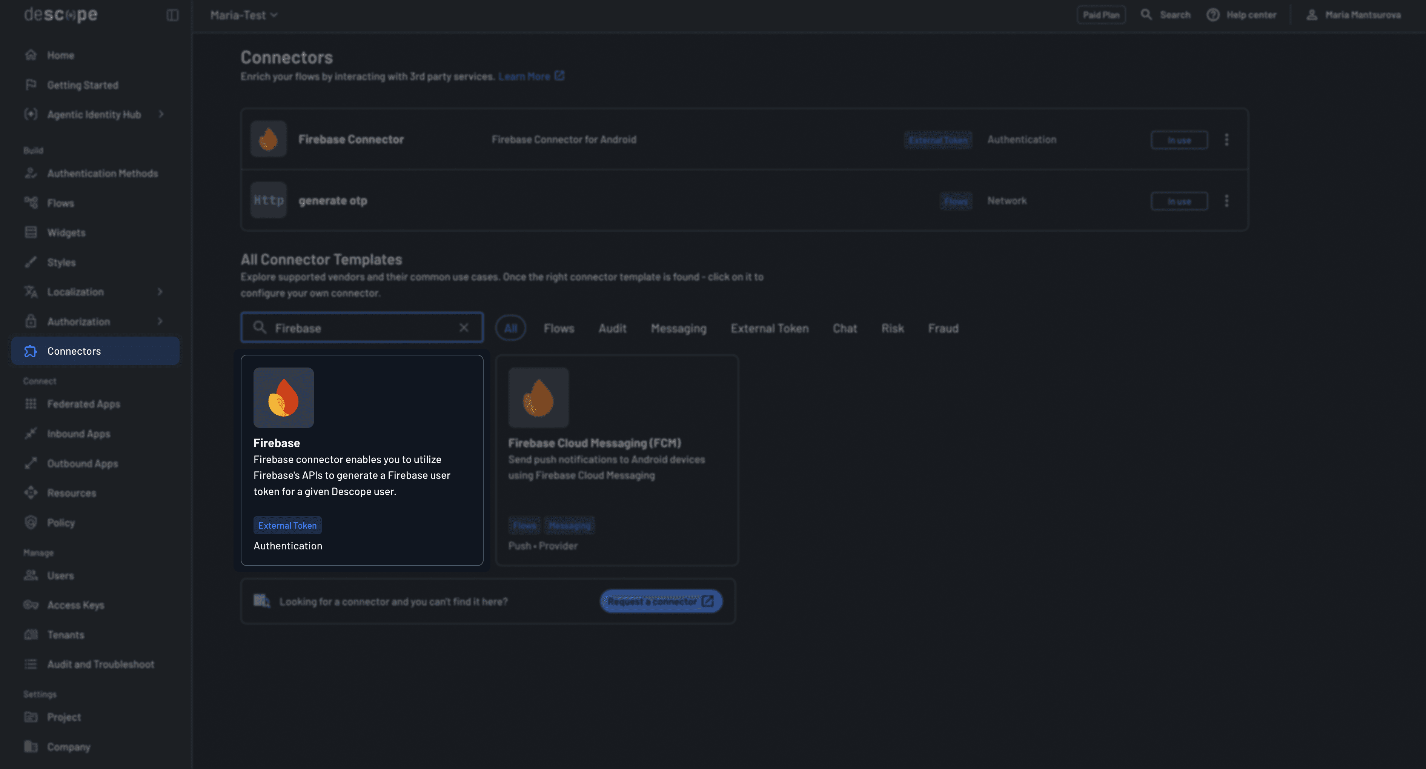
Task: Open the Firebase template card logo
Action: (283, 397)
